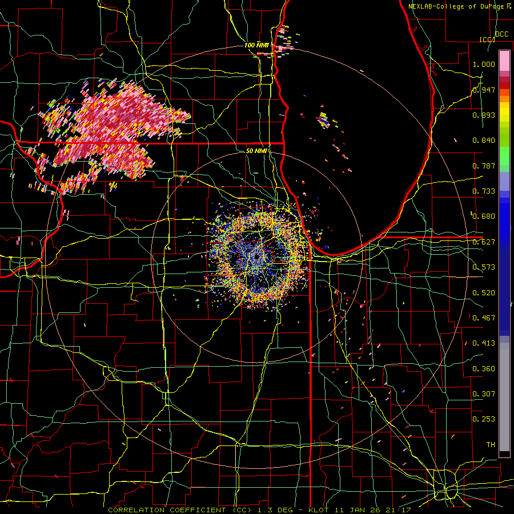Select the 0.307 scale value

click(484, 394)
